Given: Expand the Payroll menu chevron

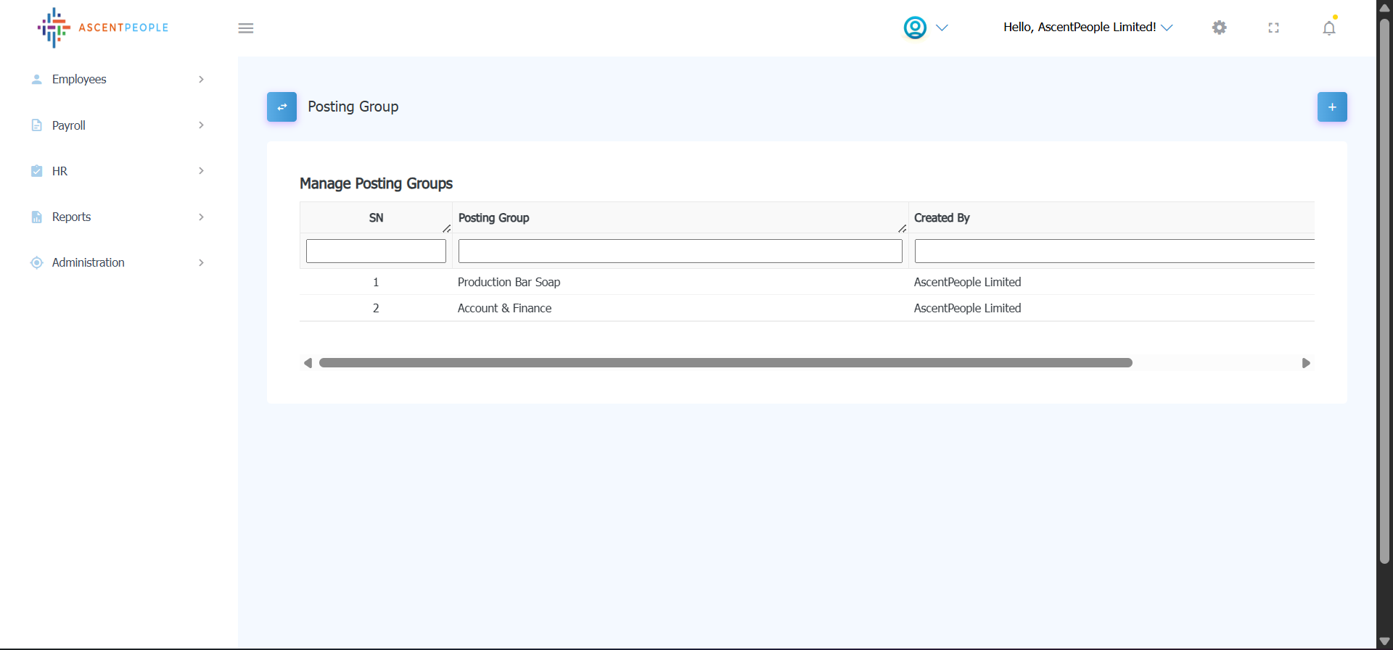Looking at the screenshot, I should [201, 125].
